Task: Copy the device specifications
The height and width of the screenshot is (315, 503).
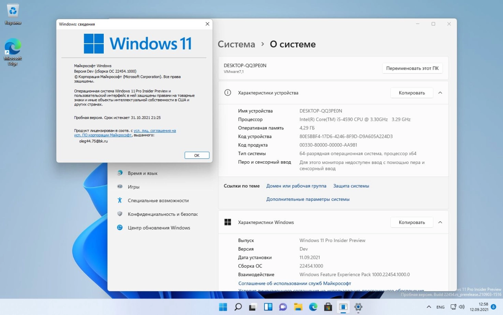Action: pyautogui.click(x=412, y=93)
